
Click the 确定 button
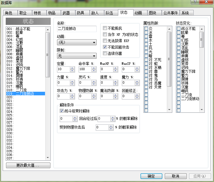click(151, 176)
